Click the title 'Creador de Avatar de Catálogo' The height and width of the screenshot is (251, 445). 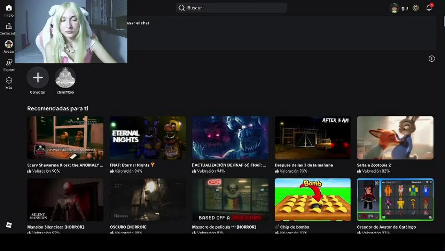pyautogui.click(x=387, y=227)
